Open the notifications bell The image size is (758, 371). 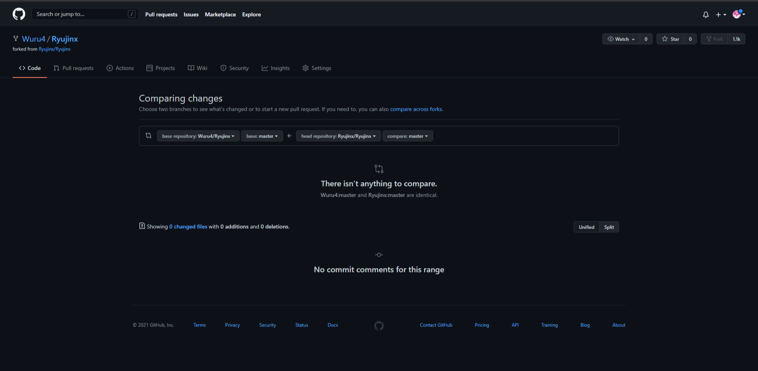(706, 15)
